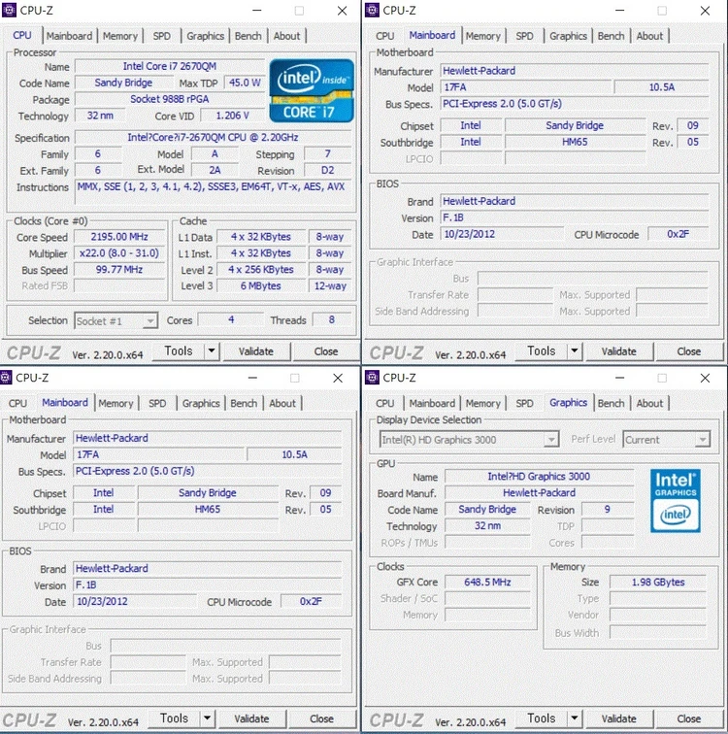The height and width of the screenshot is (734, 728).
Task: Click Close button in the CPU tab window
Action: pyautogui.click(x=326, y=351)
